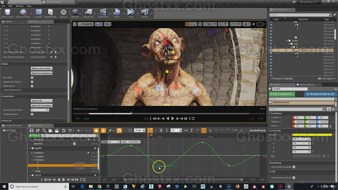Screen dimensions: 338x190
Task: Switch to the World Settings tab
Action: pyautogui.click(x=307, y=85)
